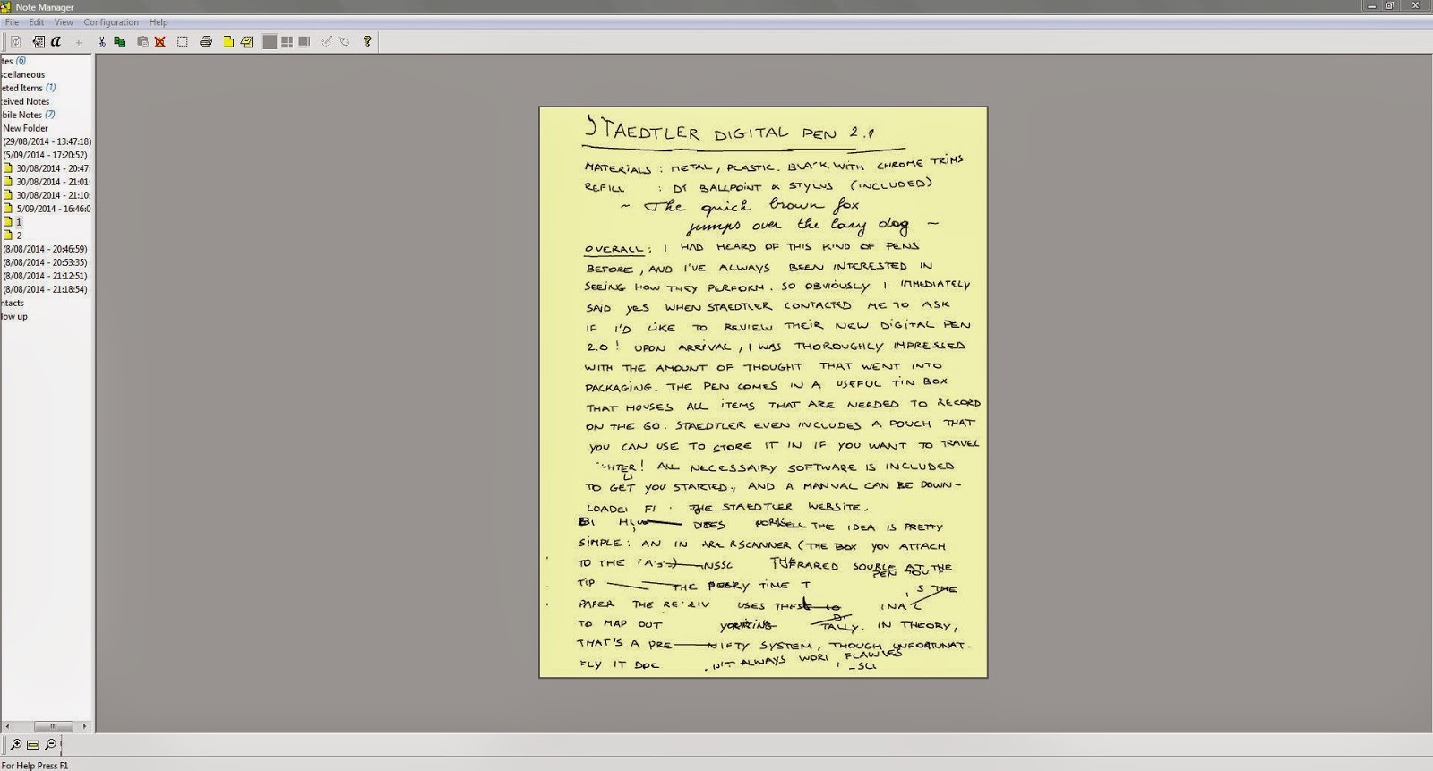Zoom in with the magnifier plus icon
The width and height of the screenshot is (1433, 771).
pos(15,744)
